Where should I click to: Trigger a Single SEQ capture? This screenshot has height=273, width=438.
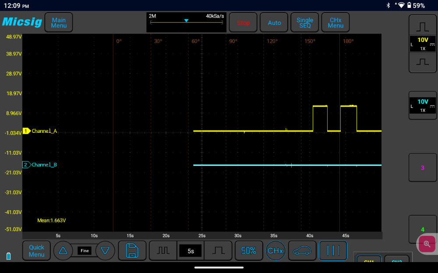[x=305, y=23]
